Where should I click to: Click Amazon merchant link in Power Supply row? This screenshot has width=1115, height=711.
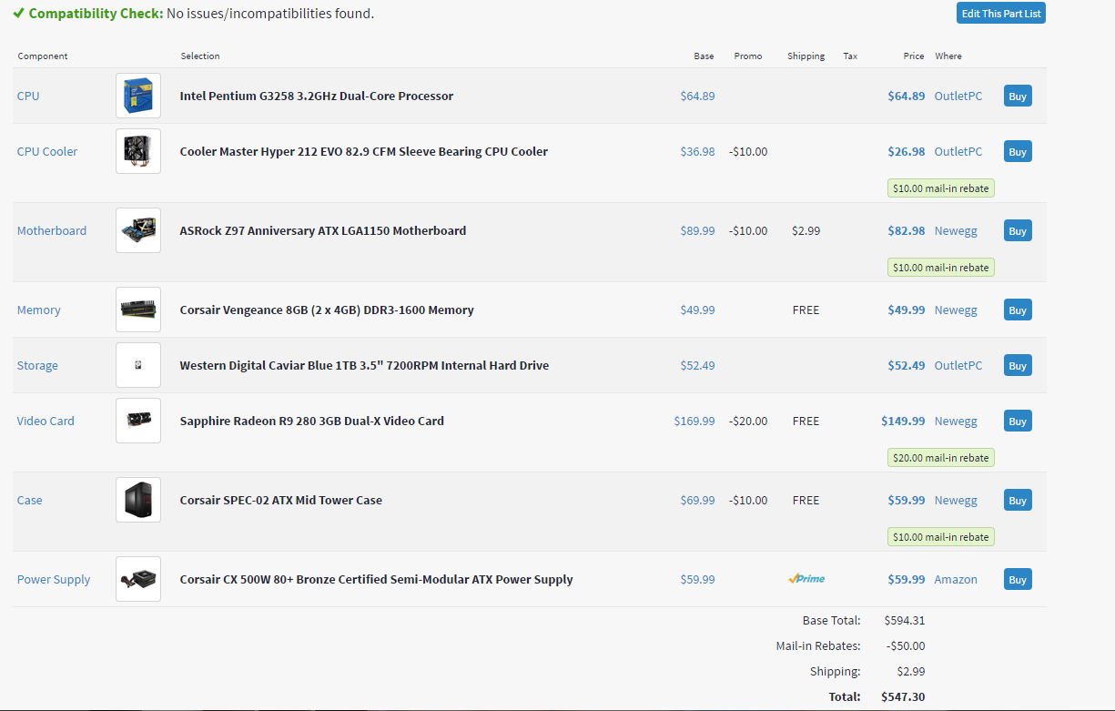(956, 579)
